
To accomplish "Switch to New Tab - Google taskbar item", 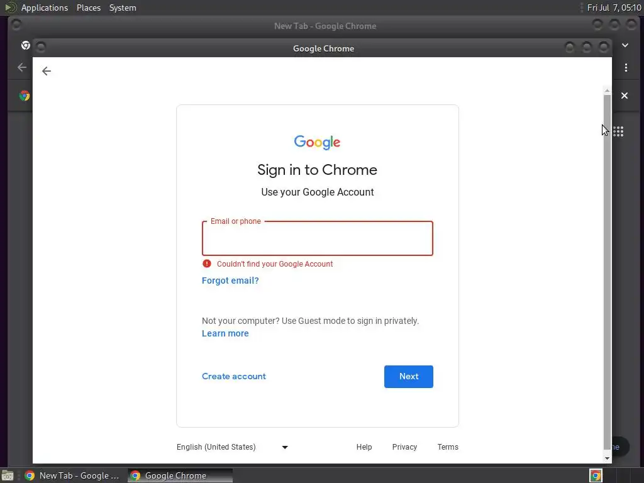I will (x=72, y=475).
